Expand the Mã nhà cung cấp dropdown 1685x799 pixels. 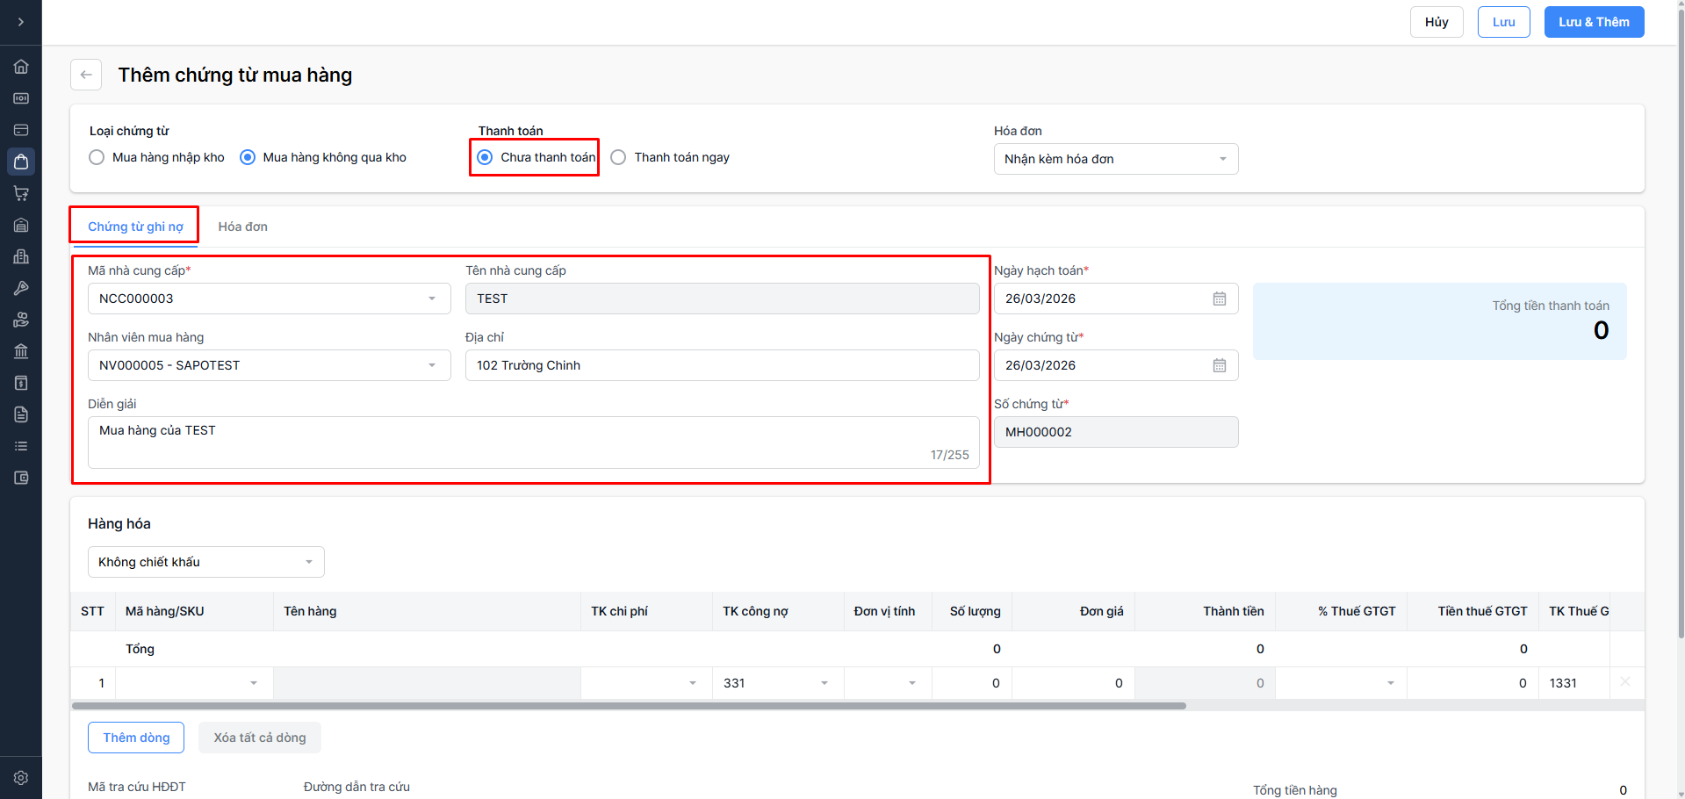pos(432,299)
